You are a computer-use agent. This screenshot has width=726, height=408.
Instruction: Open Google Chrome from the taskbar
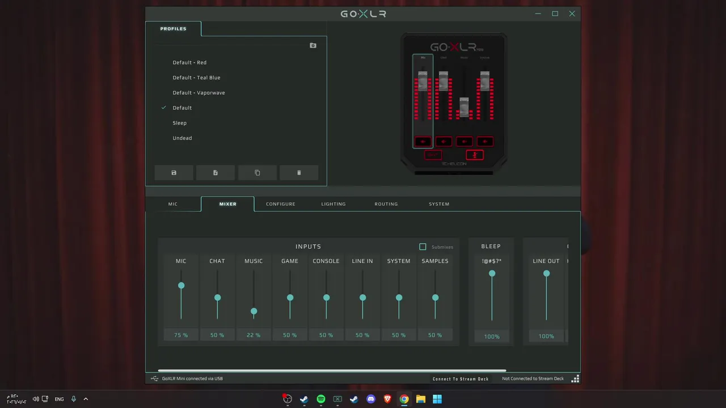click(x=404, y=399)
